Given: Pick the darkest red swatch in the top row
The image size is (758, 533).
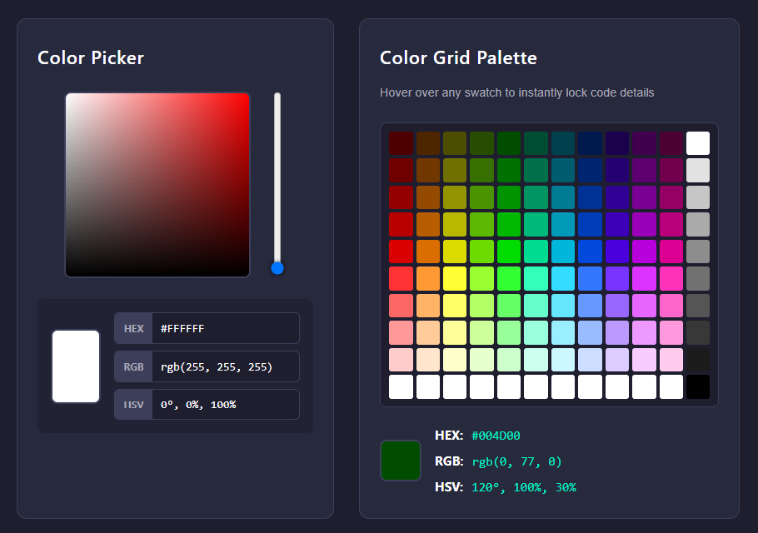Looking at the screenshot, I should [x=401, y=143].
